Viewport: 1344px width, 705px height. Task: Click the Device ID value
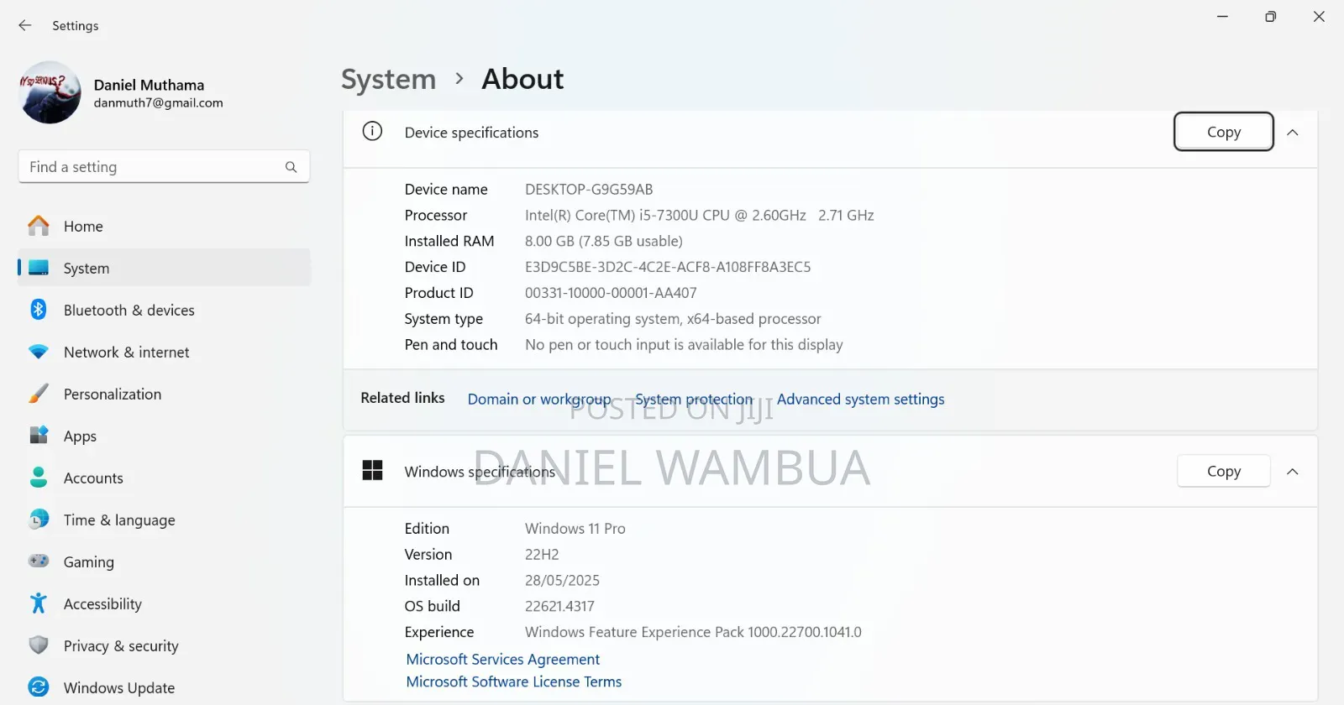(x=668, y=267)
